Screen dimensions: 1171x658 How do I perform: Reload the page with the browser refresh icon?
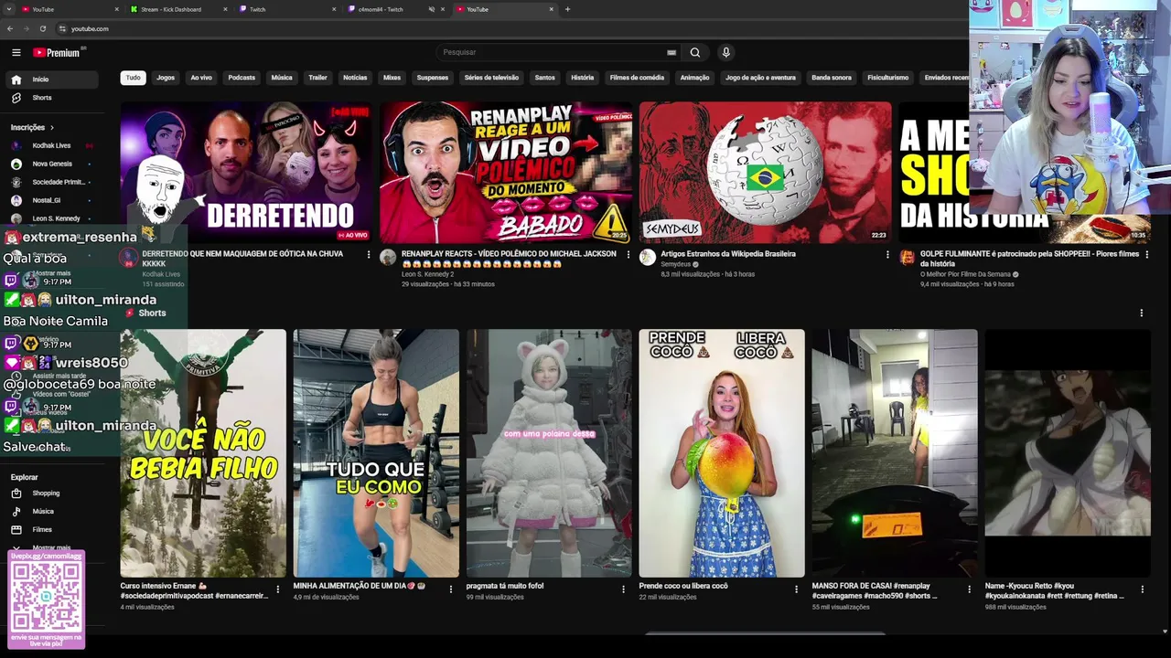coord(43,28)
